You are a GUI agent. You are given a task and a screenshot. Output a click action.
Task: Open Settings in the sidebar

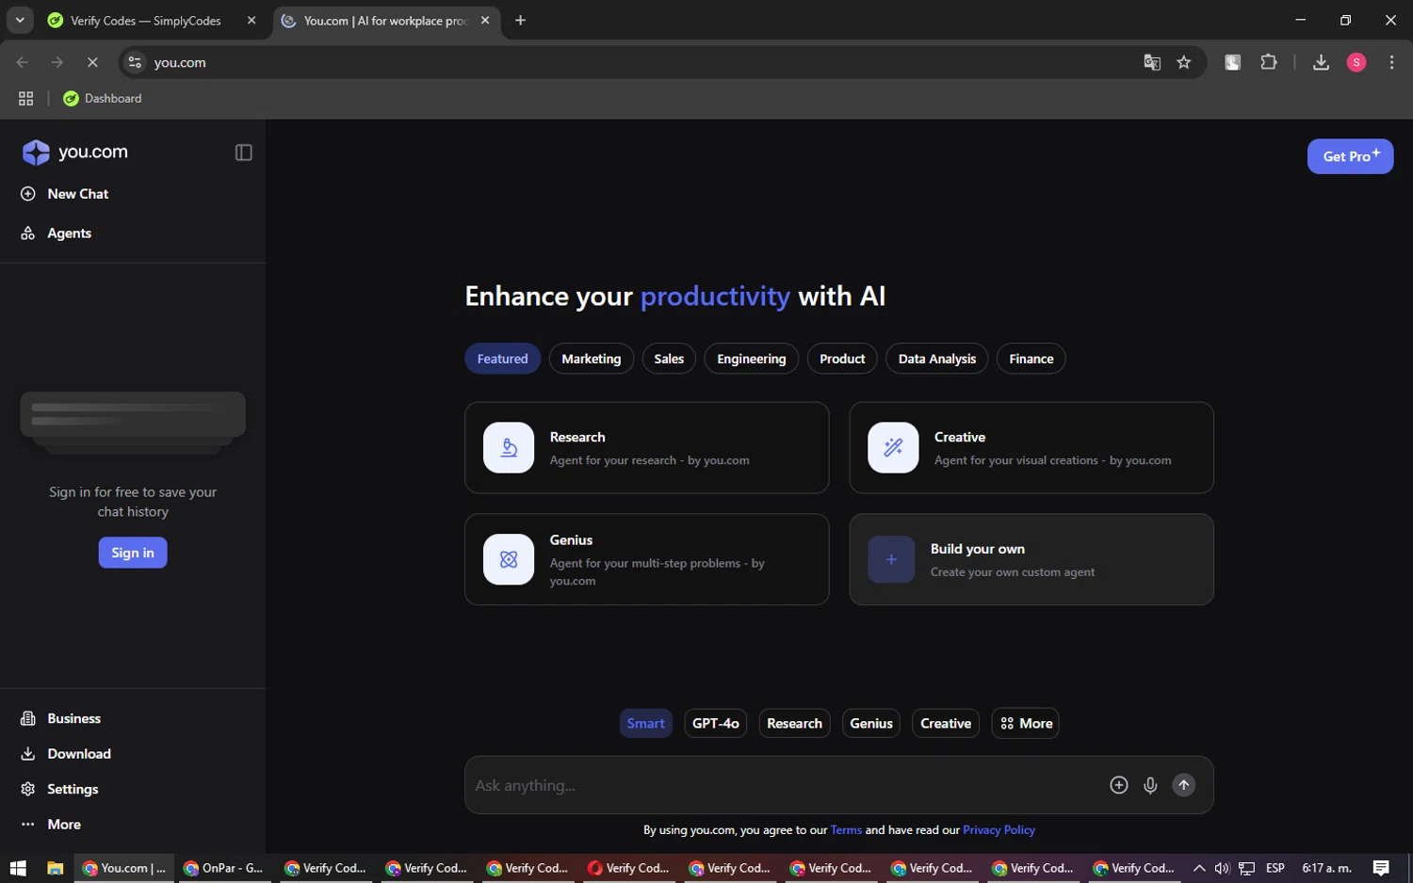[x=59, y=789]
